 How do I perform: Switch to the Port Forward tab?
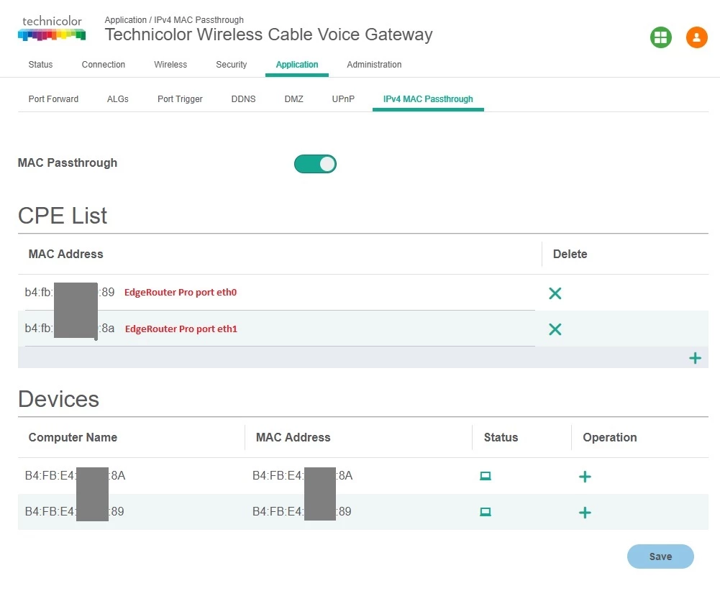click(x=53, y=99)
